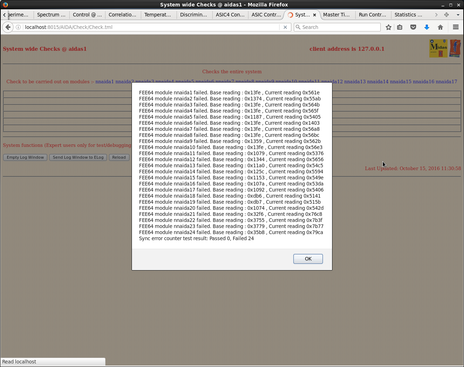Screen dimensions: 464x367
Task: List all tabs dropdown arrow
Action: pos(458,15)
